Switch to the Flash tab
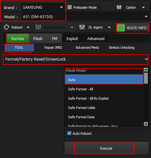 click(x=38, y=39)
